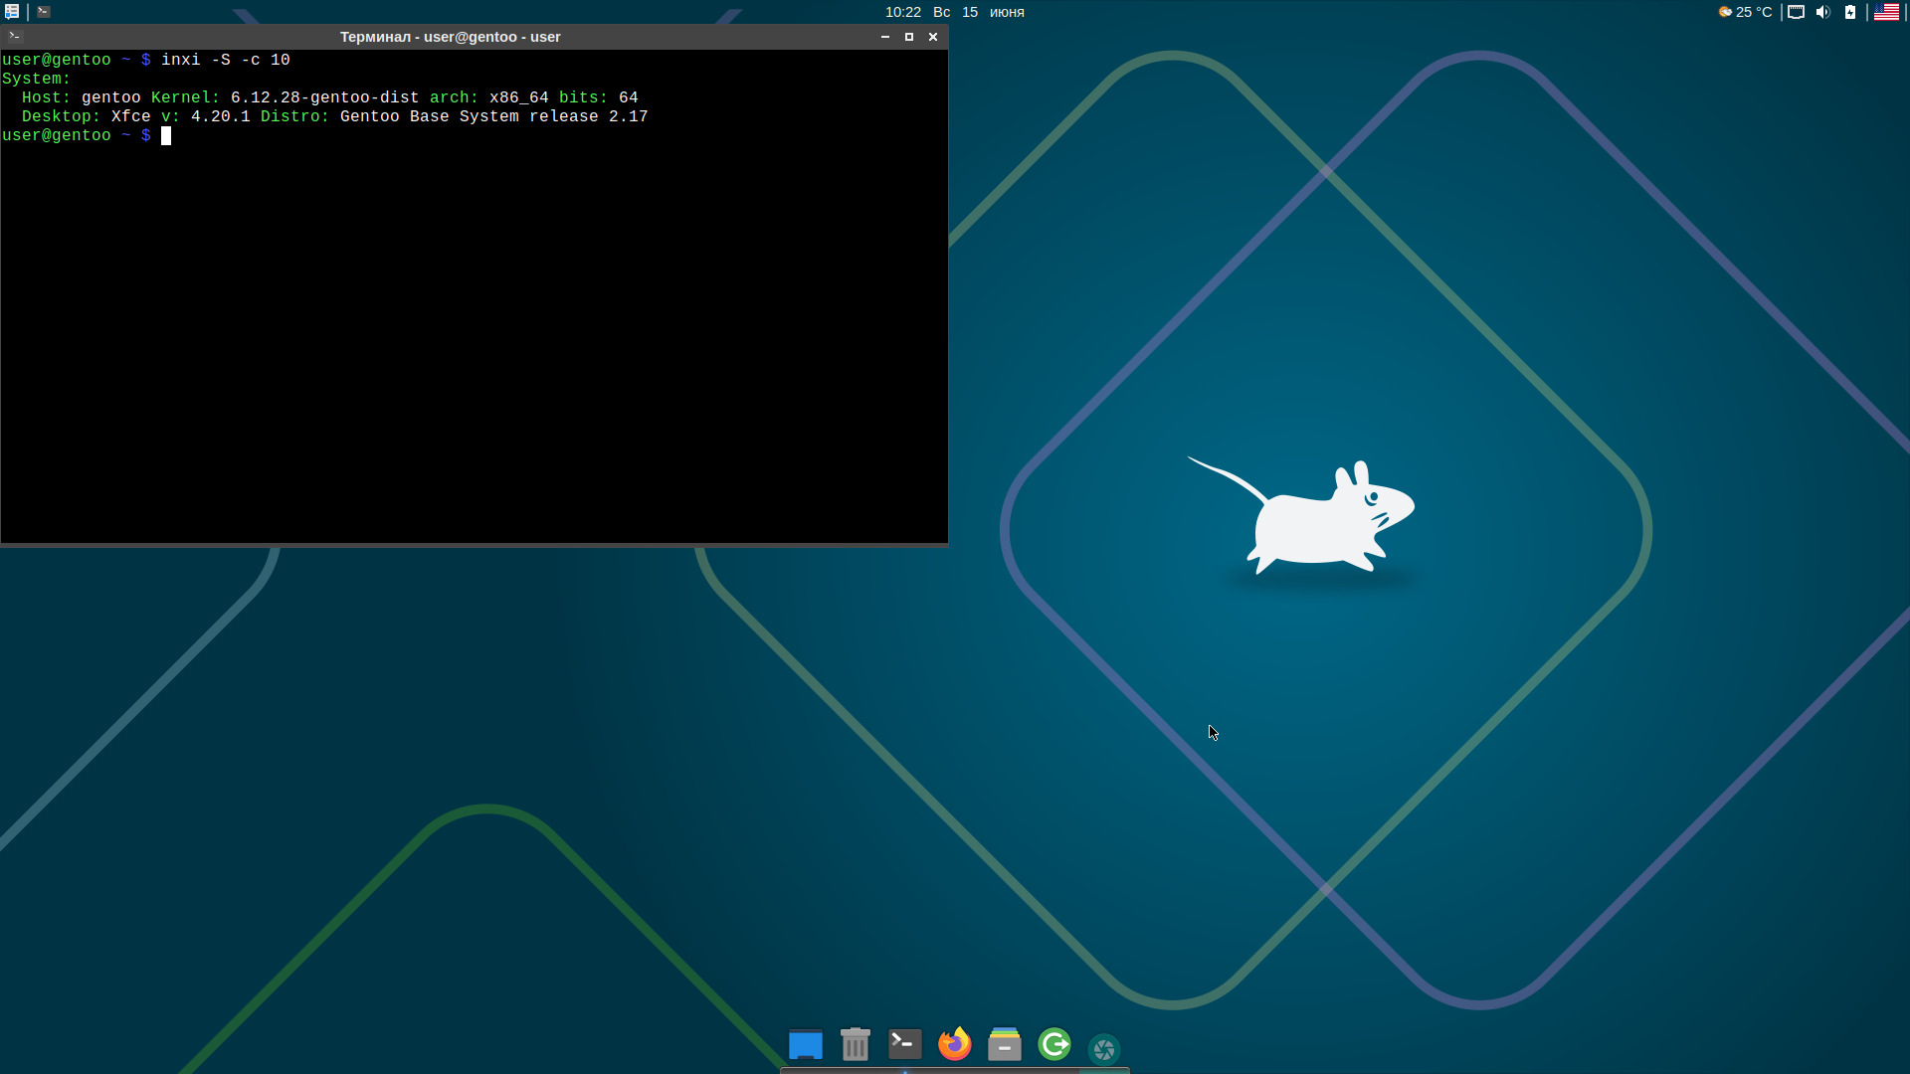Open the volume speaker indicator
Screen dimensions: 1910x1074
coord(1822,12)
